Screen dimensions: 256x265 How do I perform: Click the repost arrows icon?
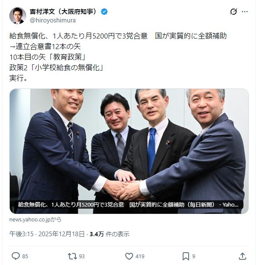(x=72, y=256)
